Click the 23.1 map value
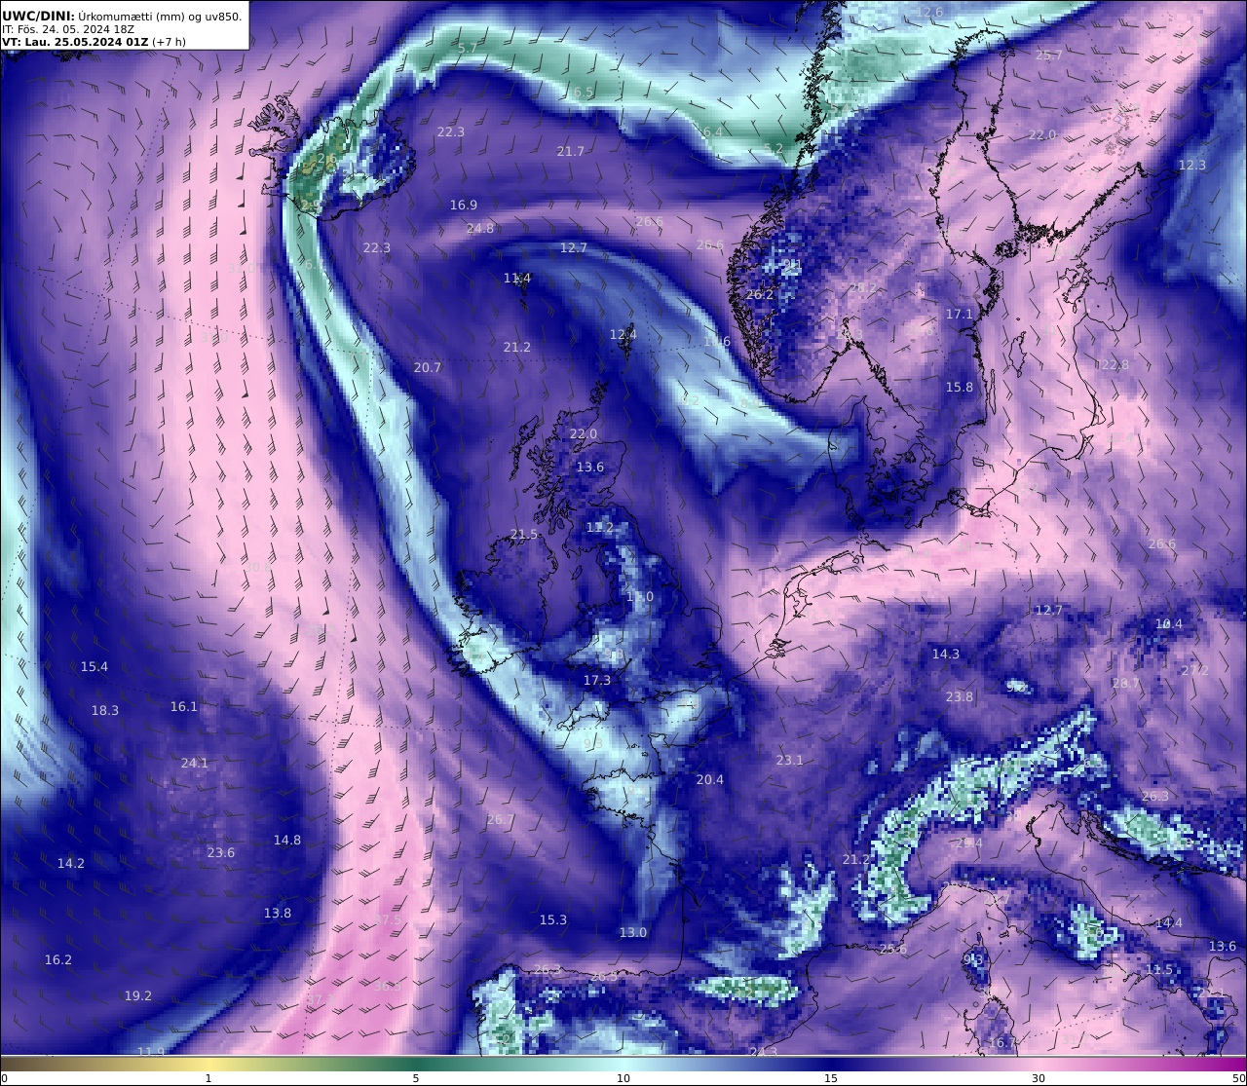1247x1086 pixels. pos(789,760)
